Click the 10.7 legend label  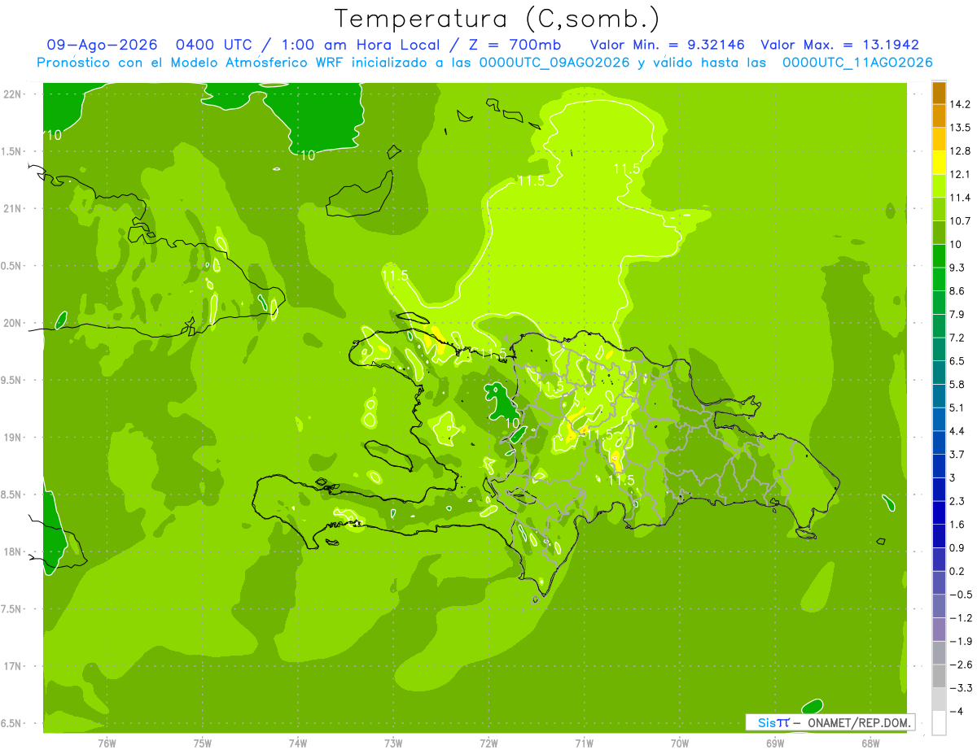(960, 220)
